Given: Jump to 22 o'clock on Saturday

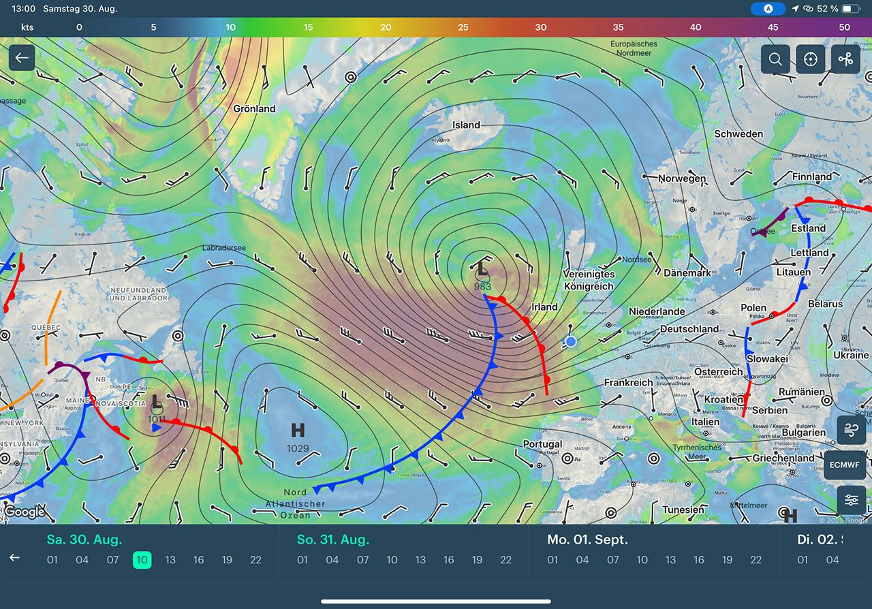Looking at the screenshot, I should pyautogui.click(x=255, y=560).
